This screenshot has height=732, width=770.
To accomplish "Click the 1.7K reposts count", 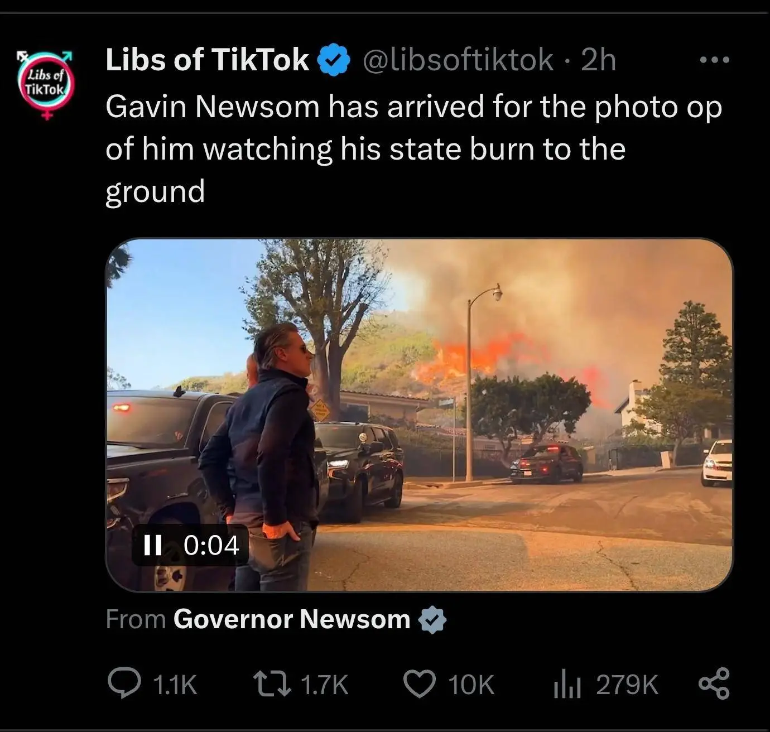I will [x=324, y=685].
